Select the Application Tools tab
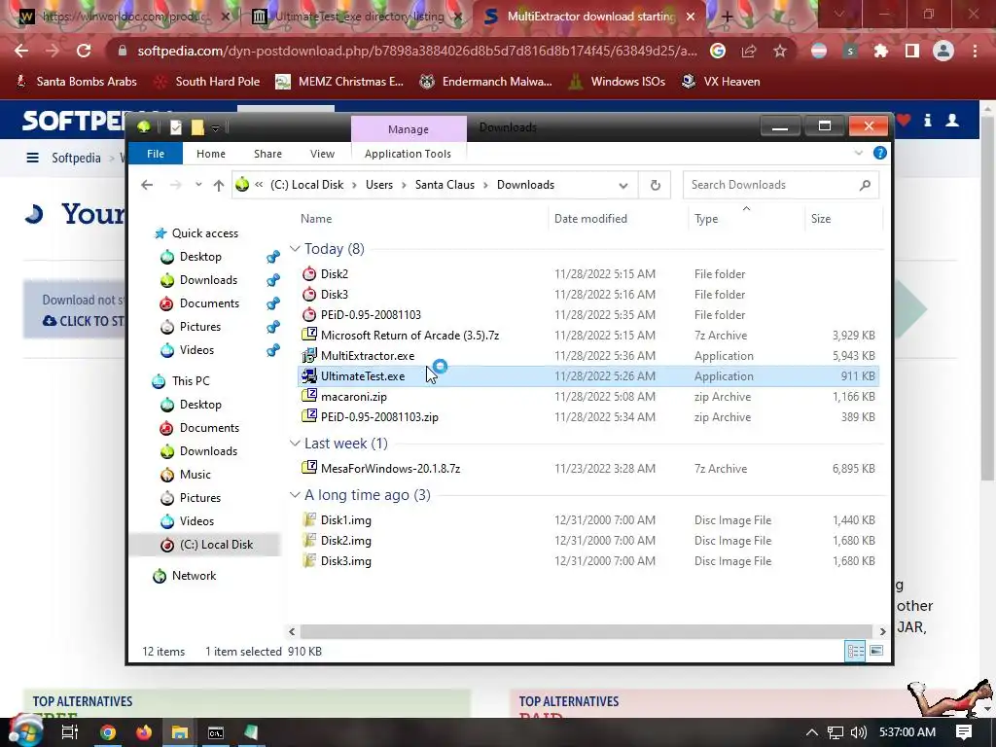 click(408, 154)
